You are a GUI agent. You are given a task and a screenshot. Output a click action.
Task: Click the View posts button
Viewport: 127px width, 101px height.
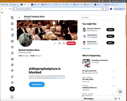pyautogui.click(x=37, y=84)
